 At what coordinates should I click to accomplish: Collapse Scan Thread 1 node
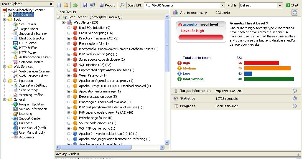pos(58,17)
